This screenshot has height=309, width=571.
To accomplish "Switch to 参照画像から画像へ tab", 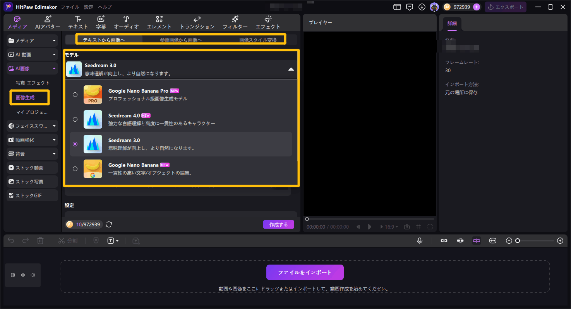I will (181, 40).
